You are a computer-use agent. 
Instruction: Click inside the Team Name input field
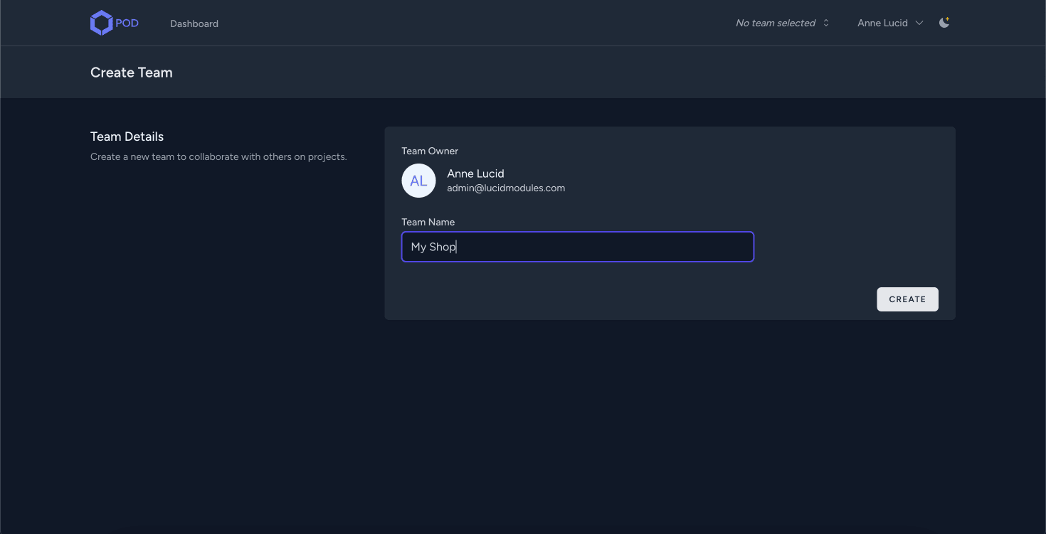pyautogui.click(x=576, y=247)
